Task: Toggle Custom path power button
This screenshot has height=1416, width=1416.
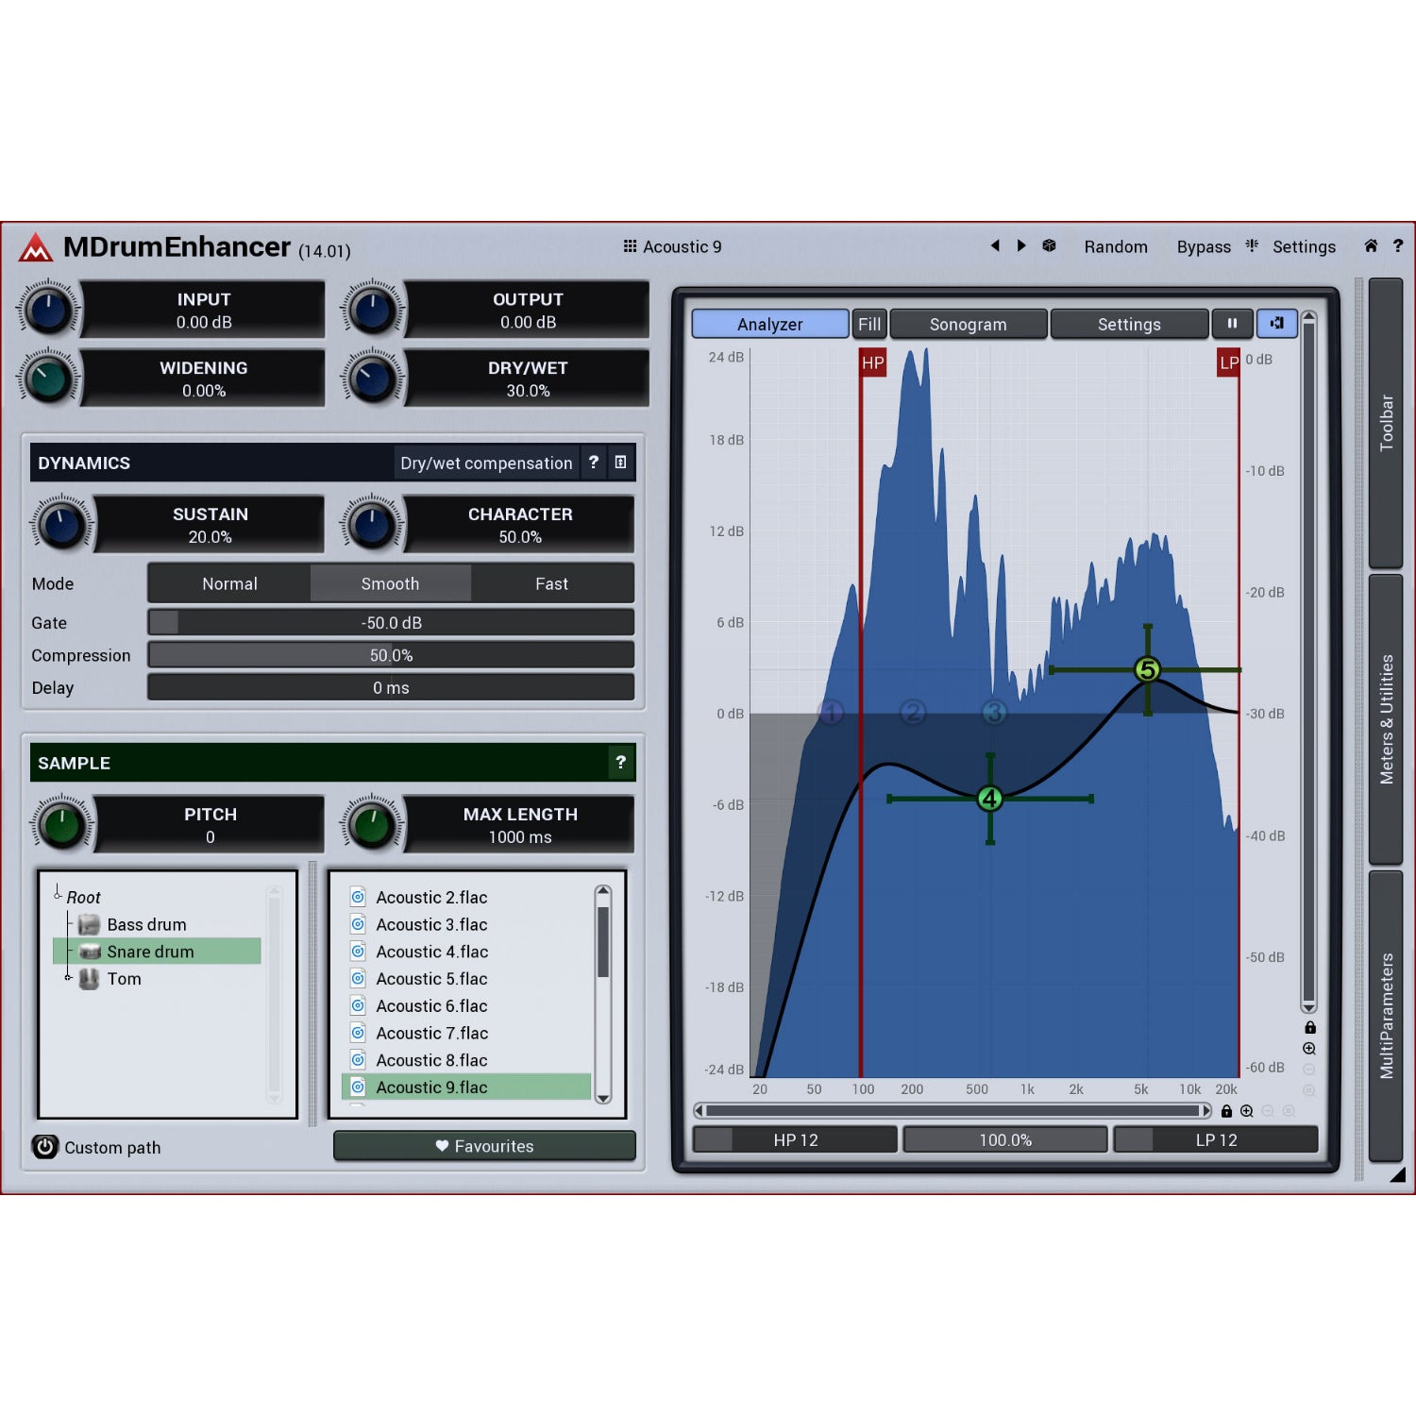Action: pyautogui.click(x=44, y=1146)
